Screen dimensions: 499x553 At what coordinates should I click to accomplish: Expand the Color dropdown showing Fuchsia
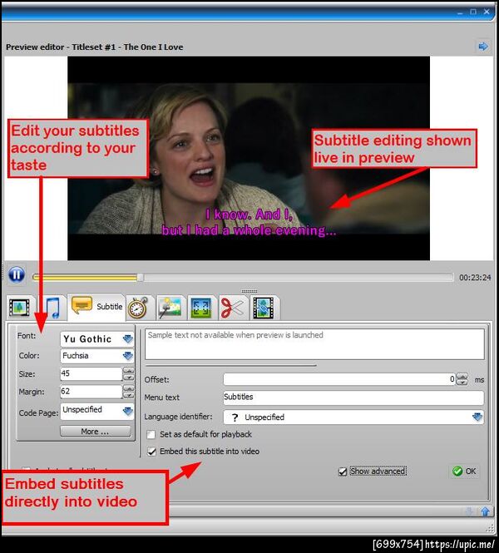pyautogui.click(x=127, y=356)
